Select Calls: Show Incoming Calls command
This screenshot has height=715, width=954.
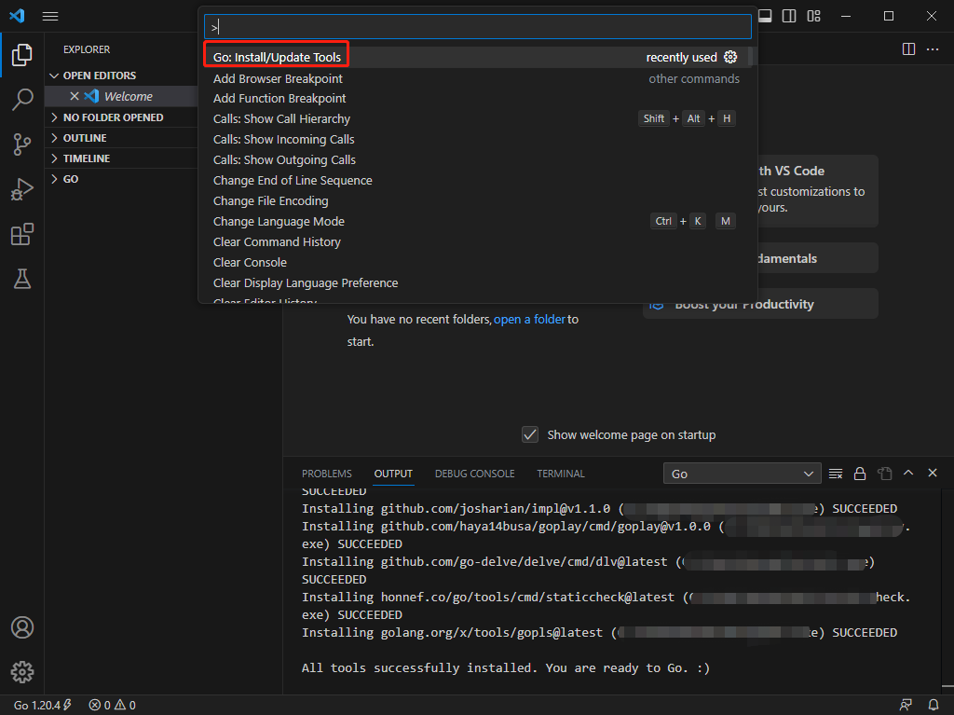tap(476, 140)
